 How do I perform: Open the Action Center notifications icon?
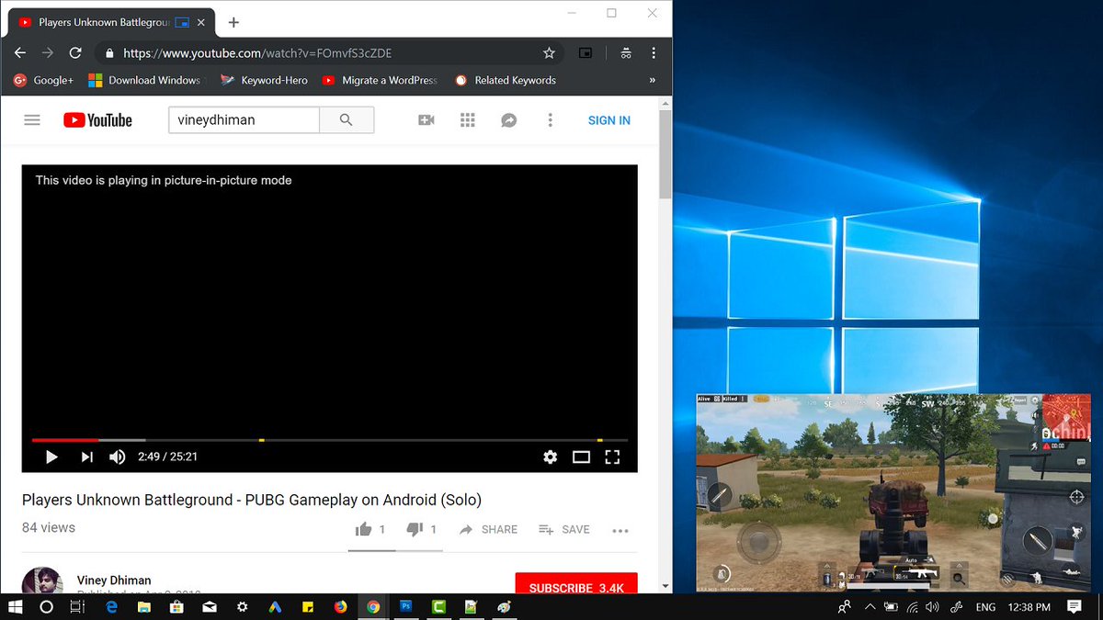tap(1074, 607)
